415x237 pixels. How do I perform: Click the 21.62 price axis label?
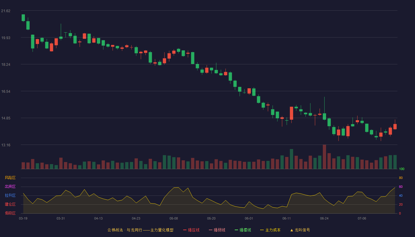click(6, 11)
